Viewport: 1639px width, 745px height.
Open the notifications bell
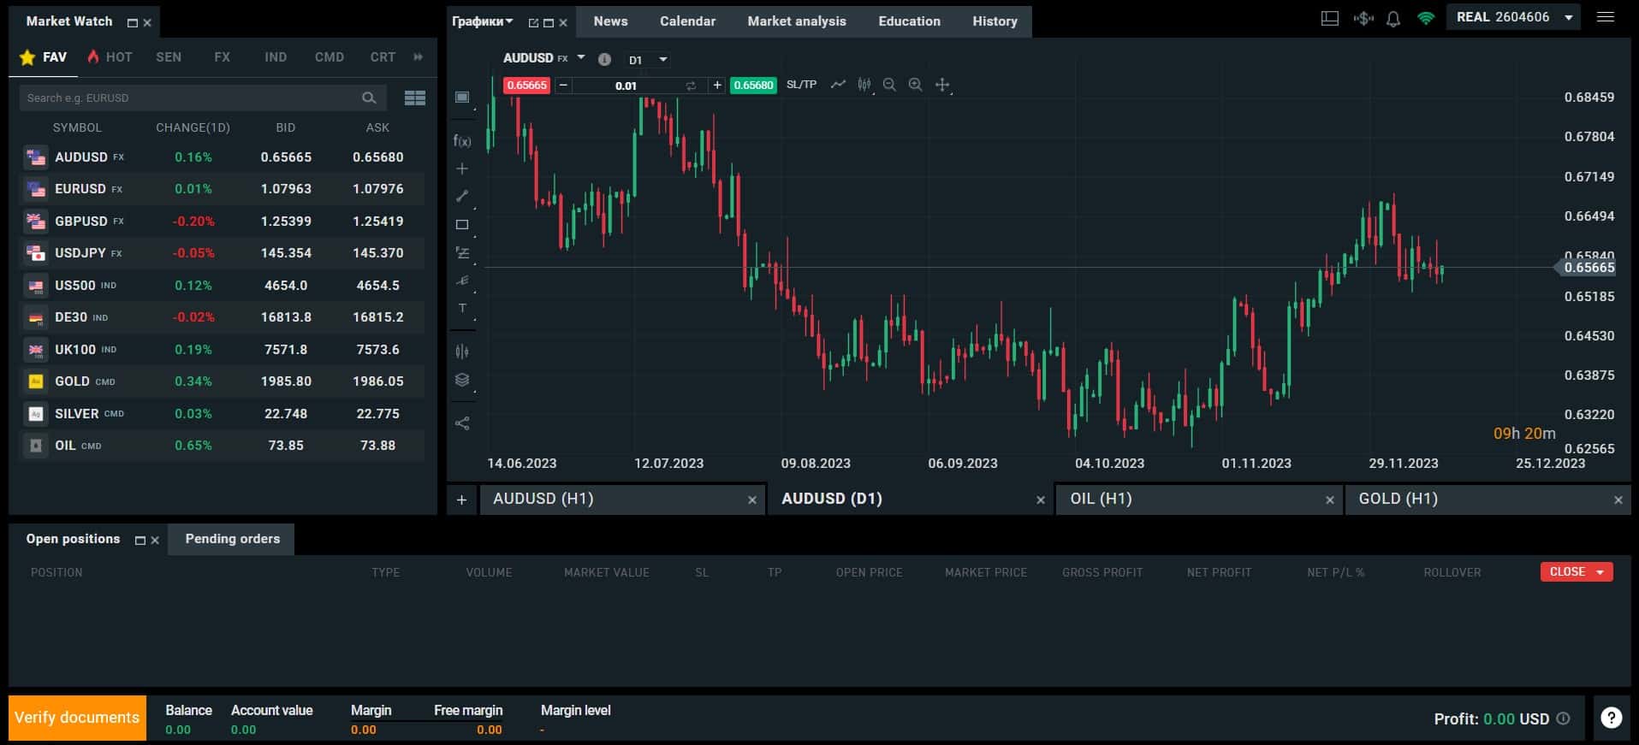coord(1393,18)
